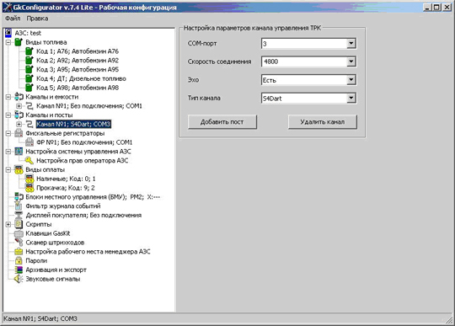Open the COM-порт dropdown
Viewport: 455px width, 326px height.
pos(351,44)
